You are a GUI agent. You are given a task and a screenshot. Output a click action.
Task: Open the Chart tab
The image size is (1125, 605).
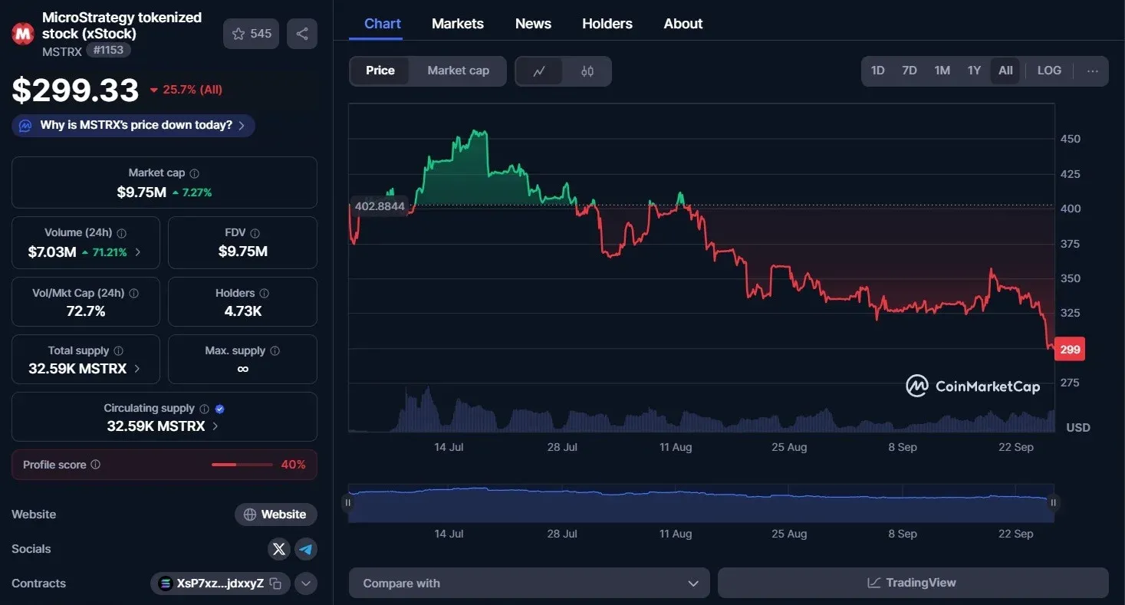tap(383, 24)
